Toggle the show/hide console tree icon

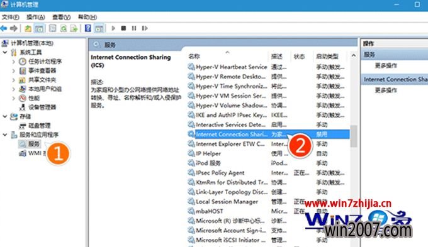click(x=39, y=28)
